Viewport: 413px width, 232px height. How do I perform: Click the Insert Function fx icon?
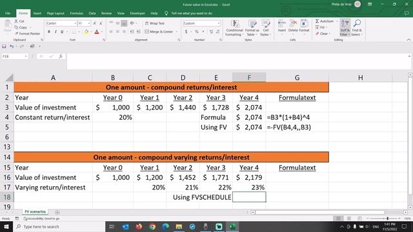(x=60, y=56)
